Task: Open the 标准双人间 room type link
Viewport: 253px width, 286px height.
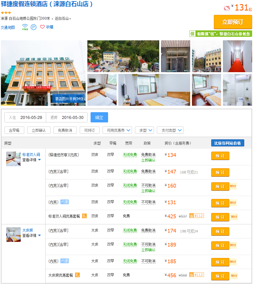Action: 31,155
